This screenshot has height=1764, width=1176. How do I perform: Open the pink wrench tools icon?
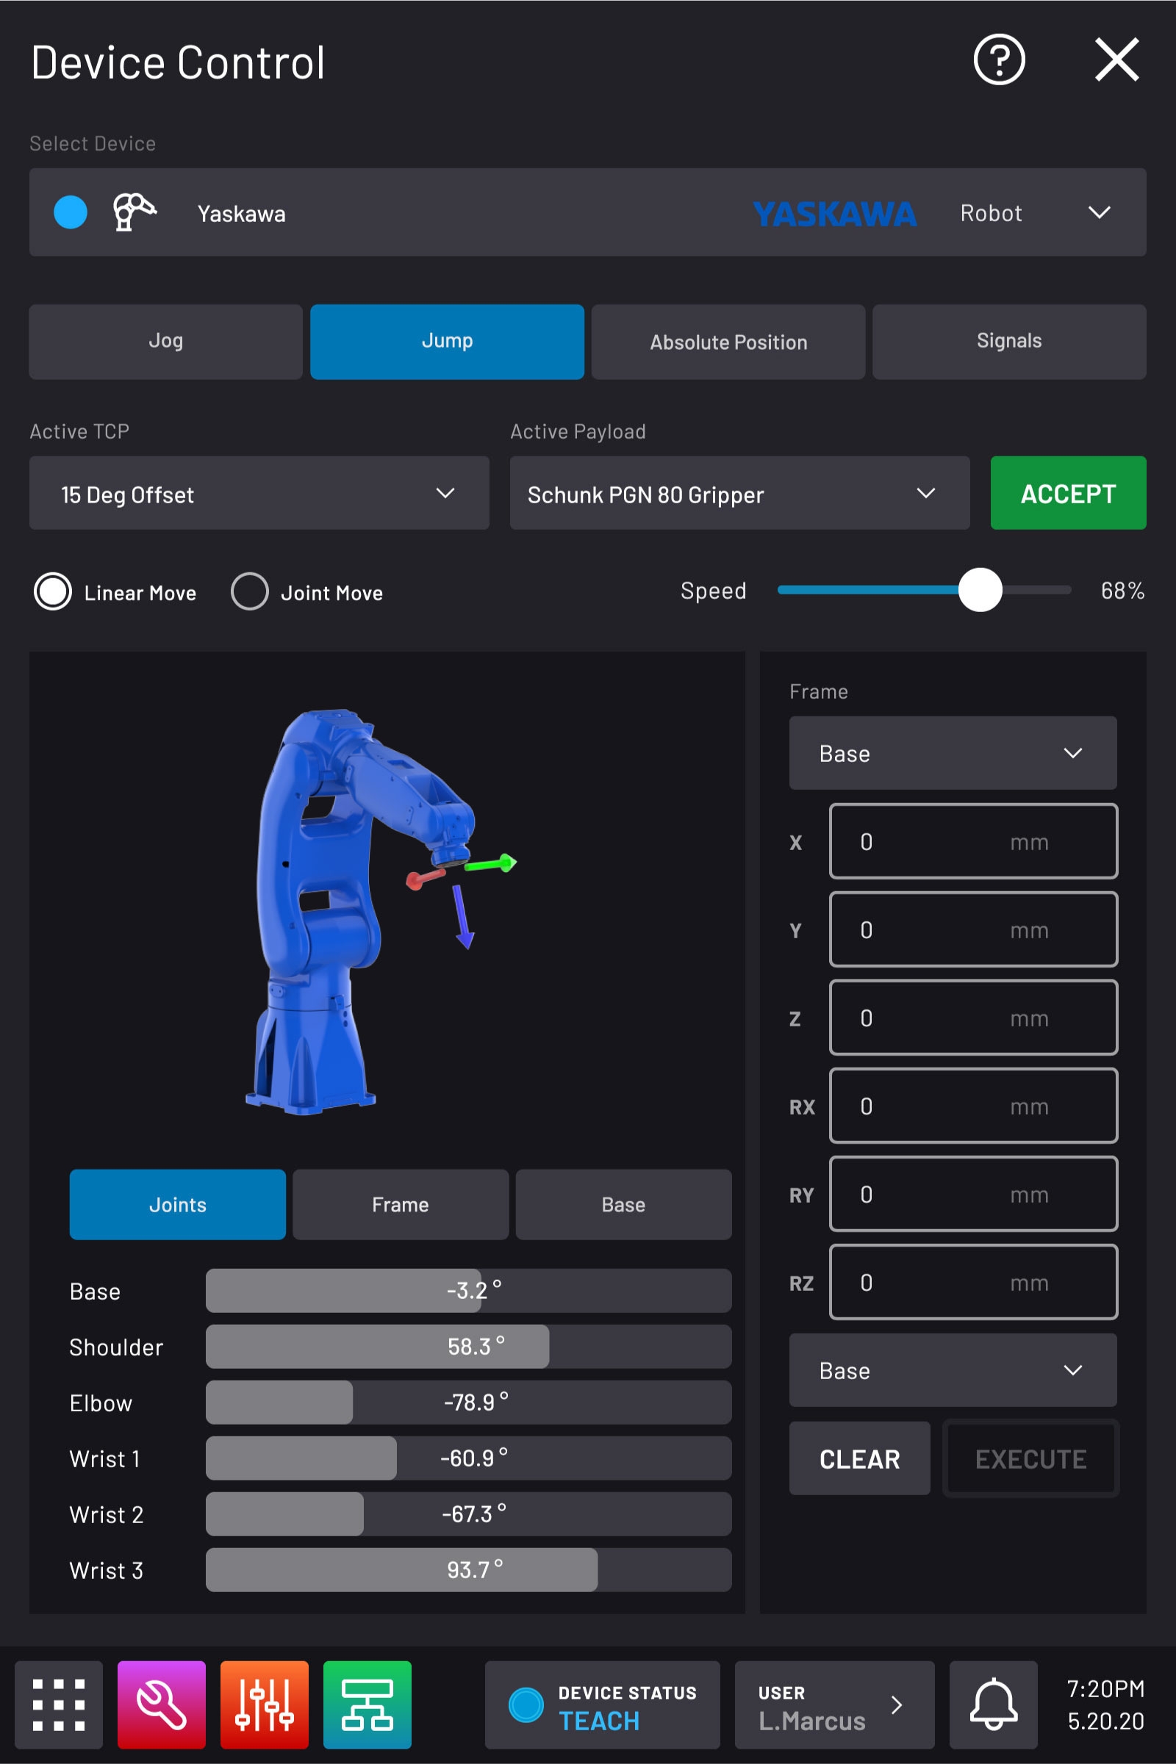pos(161,1704)
